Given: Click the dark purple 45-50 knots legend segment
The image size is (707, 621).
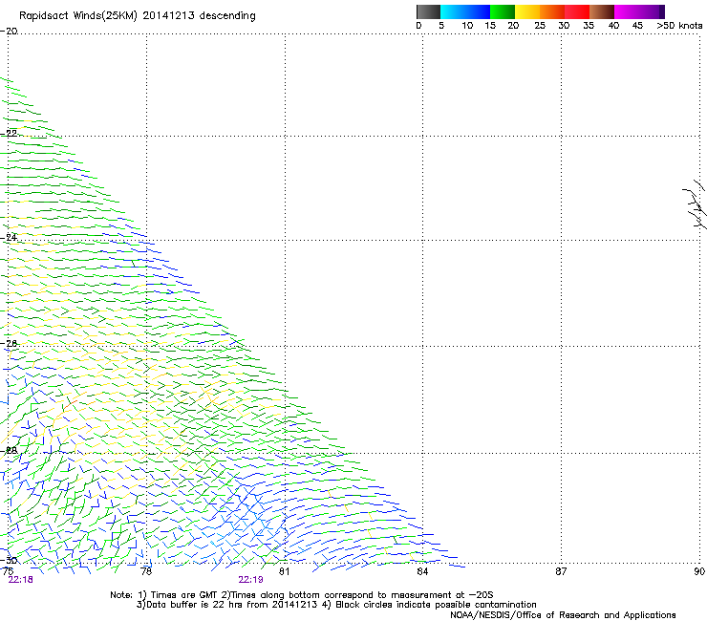Looking at the screenshot, I should tap(652, 11).
